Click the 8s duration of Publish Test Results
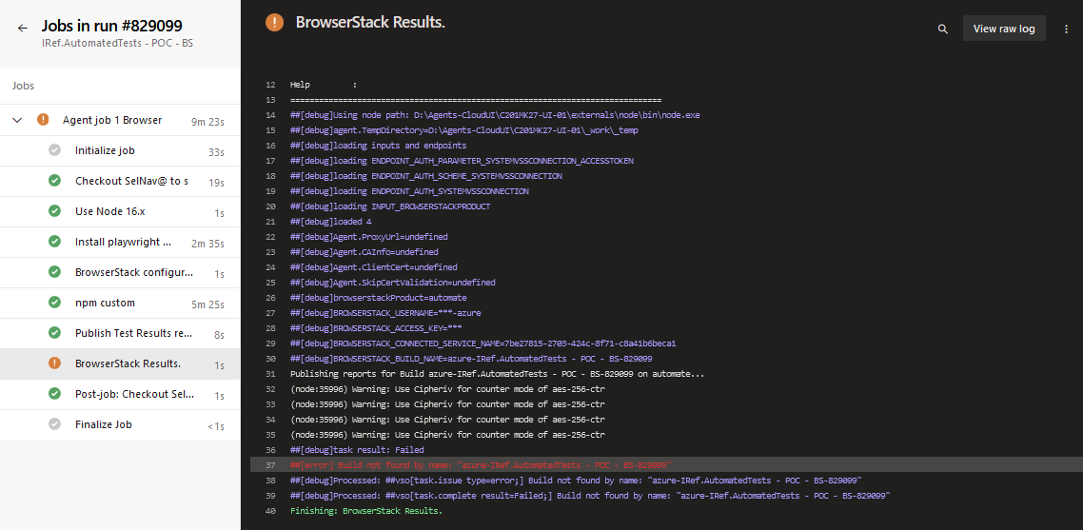The height and width of the screenshot is (530, 1083). point(219,334)
